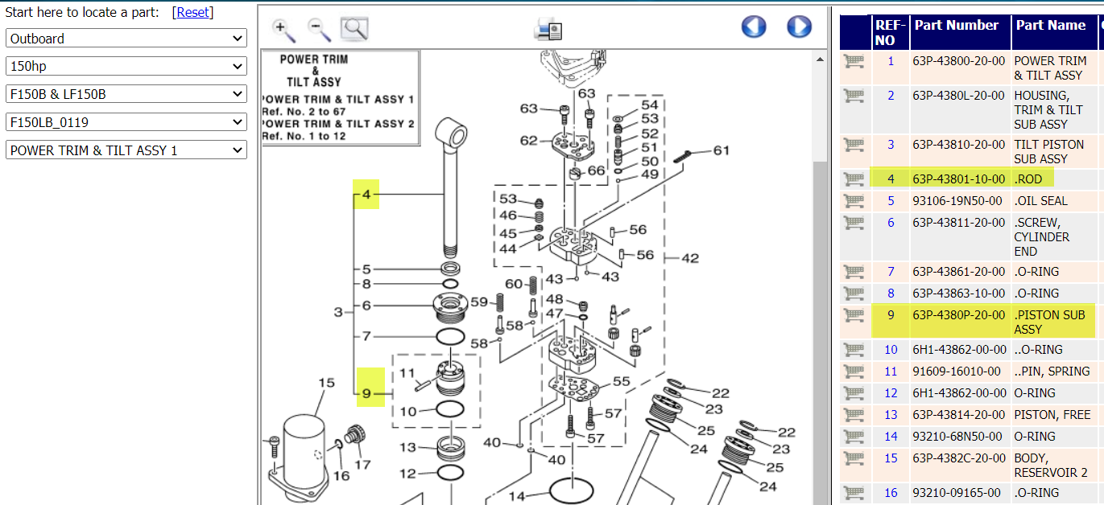This screenshot has height=505, width=1104.
Task: Add ref 2 Housing sub assy to cart
Action: pos(854,96)
